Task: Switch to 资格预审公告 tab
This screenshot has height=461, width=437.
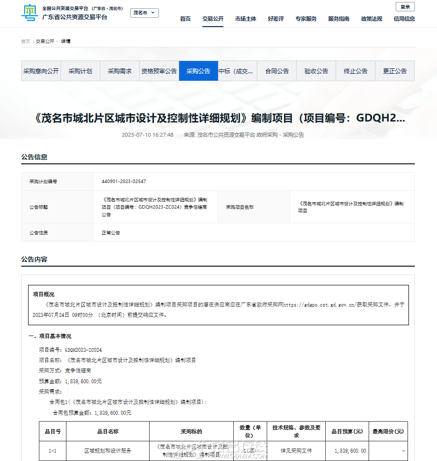Action: [x=159, y=71]
